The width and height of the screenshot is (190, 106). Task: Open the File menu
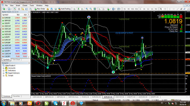click(6, 6)
